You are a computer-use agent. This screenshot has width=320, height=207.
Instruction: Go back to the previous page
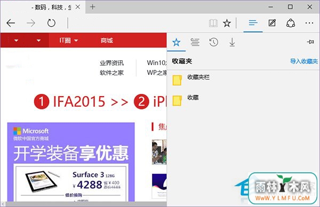pyautogui.click(x=11, y=23)
